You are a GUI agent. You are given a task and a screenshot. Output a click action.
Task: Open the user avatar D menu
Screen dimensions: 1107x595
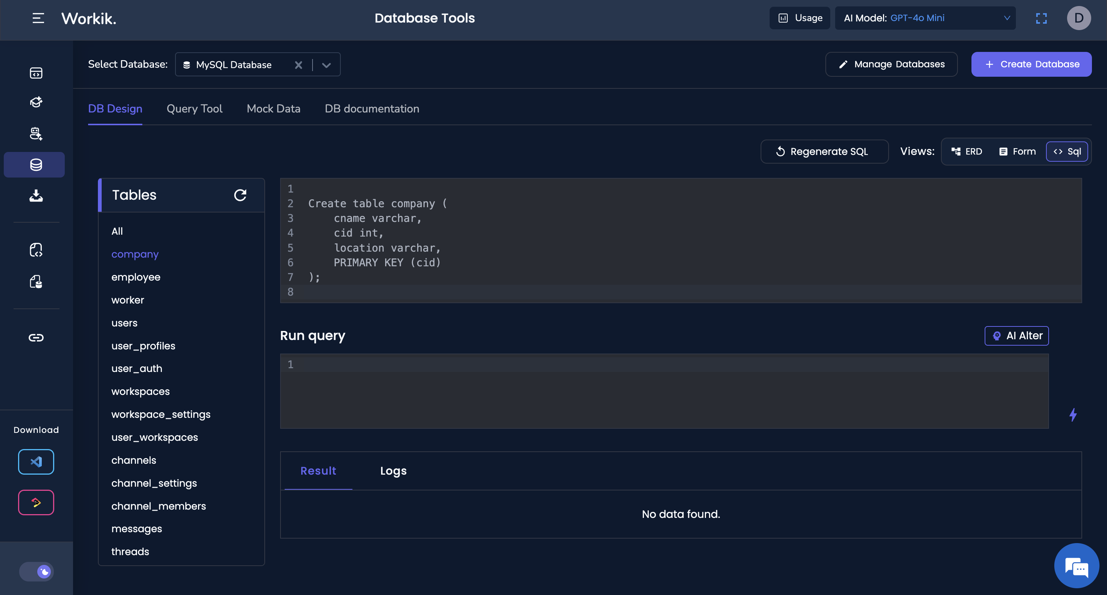[1079, 18]
